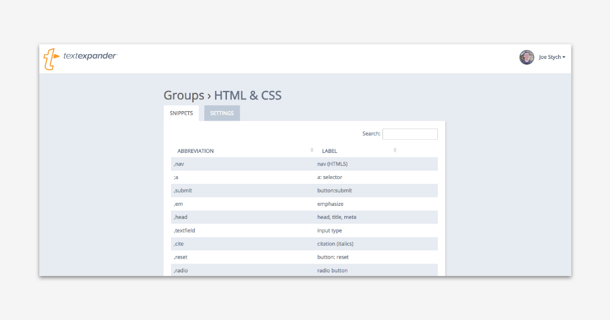Sort by the Label column arrows

[395, 150]
